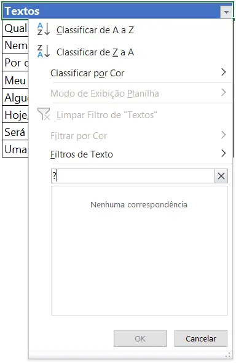Click the resize grip at menu corner
The height and width of the screenshot is (363, 236).
tap(228, 354)
